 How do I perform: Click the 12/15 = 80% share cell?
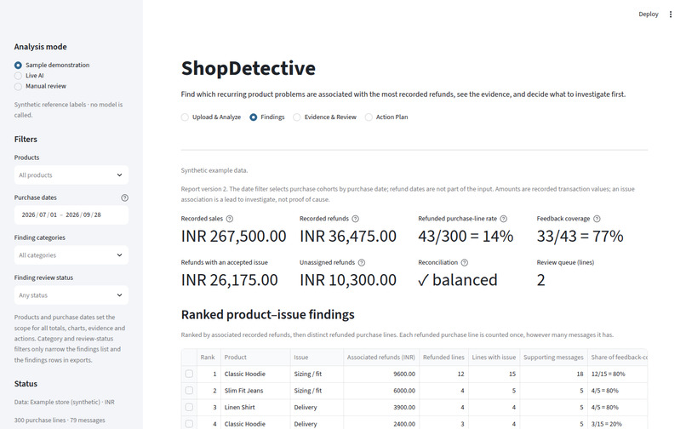click(x=617, y=374)
